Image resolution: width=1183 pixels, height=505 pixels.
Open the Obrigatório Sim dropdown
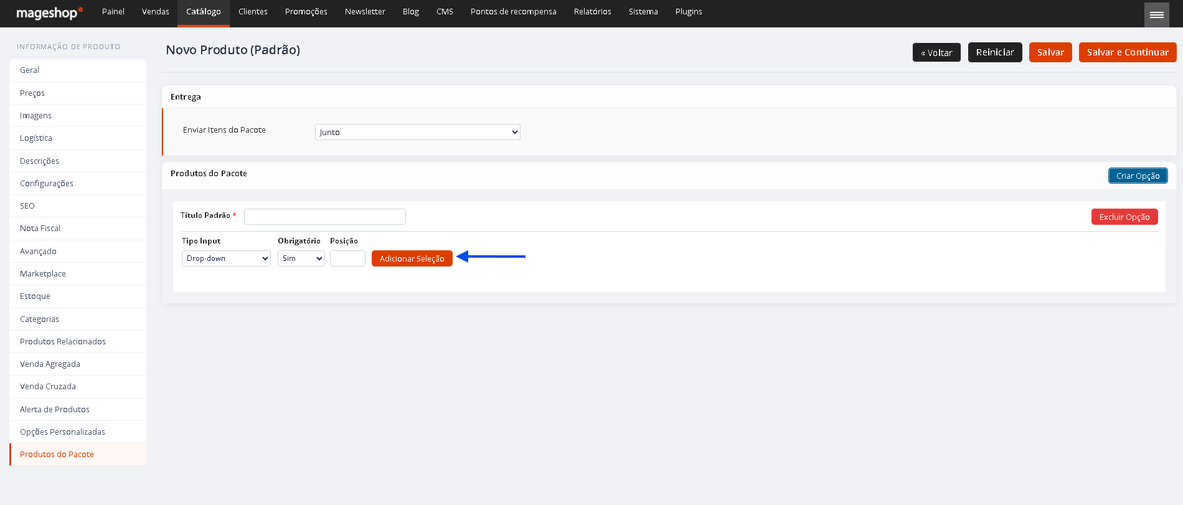[x=301, y=258]
